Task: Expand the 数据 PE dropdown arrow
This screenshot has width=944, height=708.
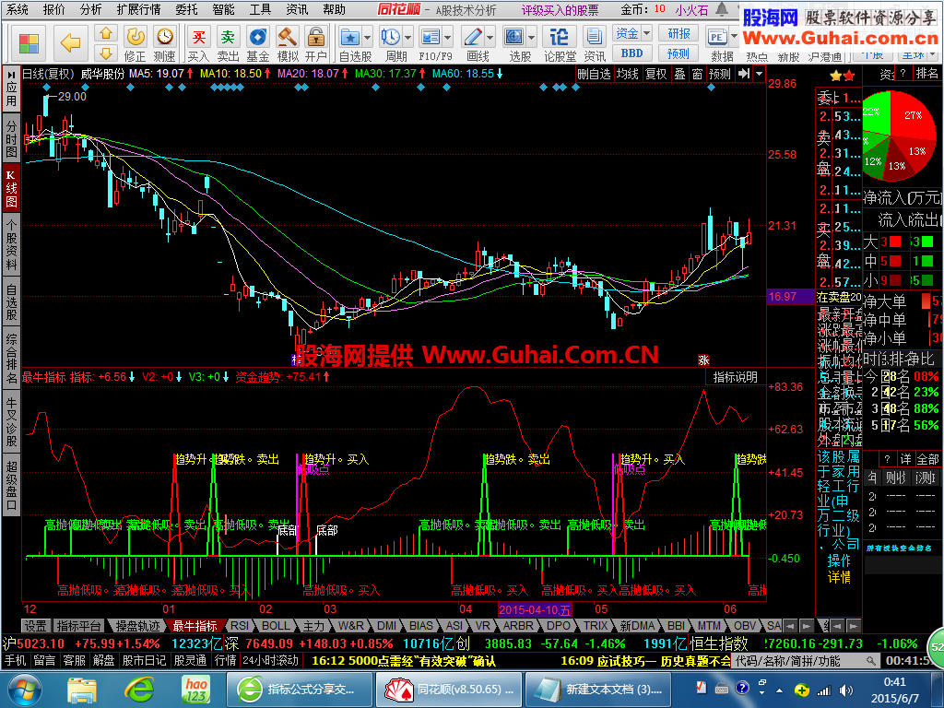Action: pos(734,38)
